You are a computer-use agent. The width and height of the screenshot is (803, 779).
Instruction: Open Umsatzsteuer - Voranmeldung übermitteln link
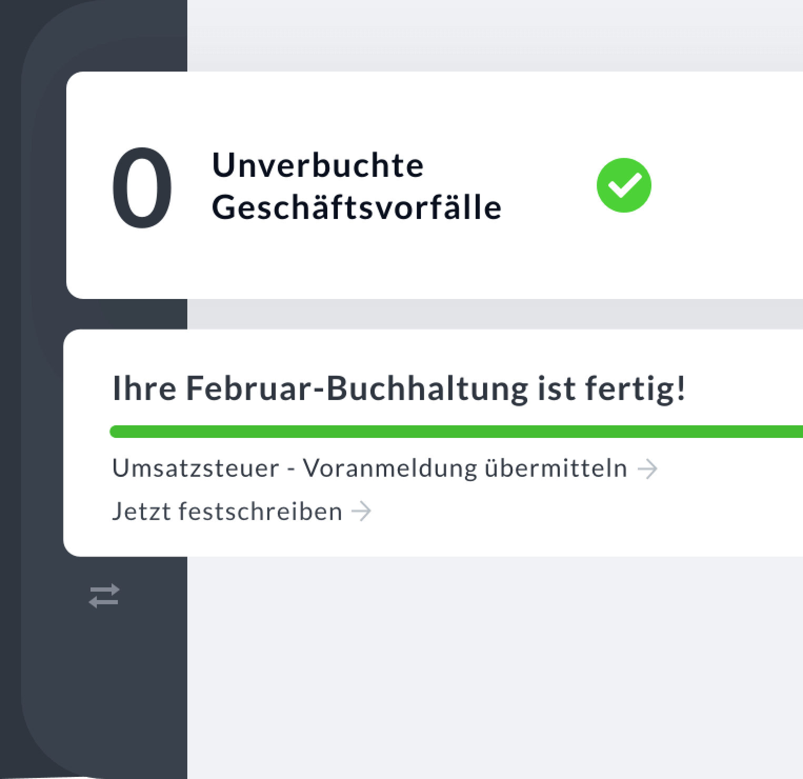[x=369, y=468]
